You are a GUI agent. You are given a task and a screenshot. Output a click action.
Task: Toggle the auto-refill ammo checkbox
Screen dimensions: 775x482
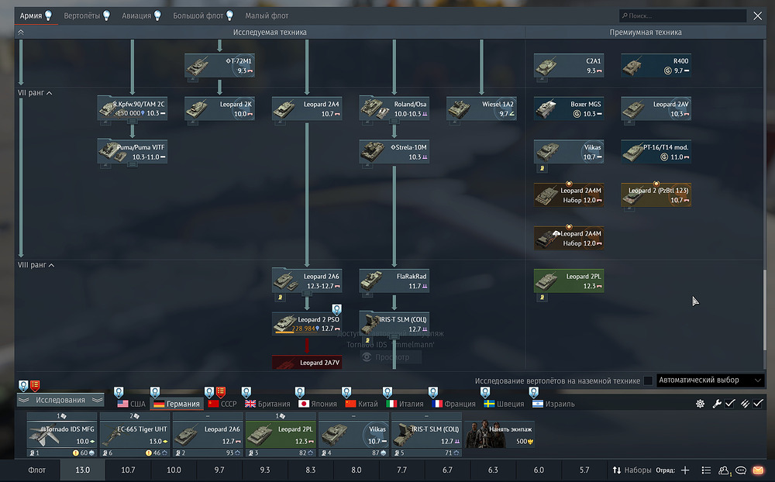click(x=758, y=404)
